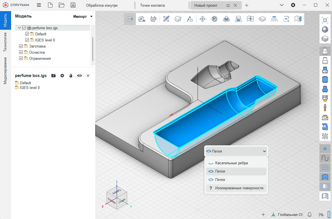Click the Глобальная СК coordinate system button

[x=287, y=215]
